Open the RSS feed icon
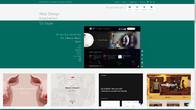Screen dimensions: 196x110 pos(154,2)
